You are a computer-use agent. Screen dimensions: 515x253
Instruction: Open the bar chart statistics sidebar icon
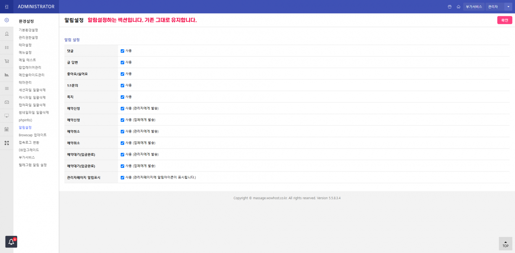pyautogui.click(x=7, y=75)
